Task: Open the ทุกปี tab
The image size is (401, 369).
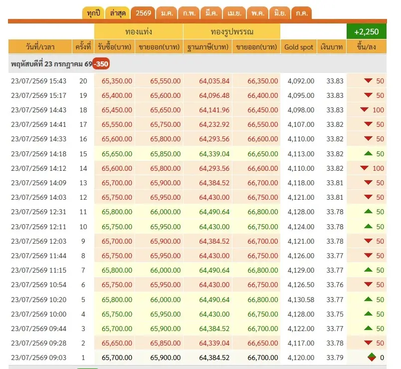Action: click(93, 13)
